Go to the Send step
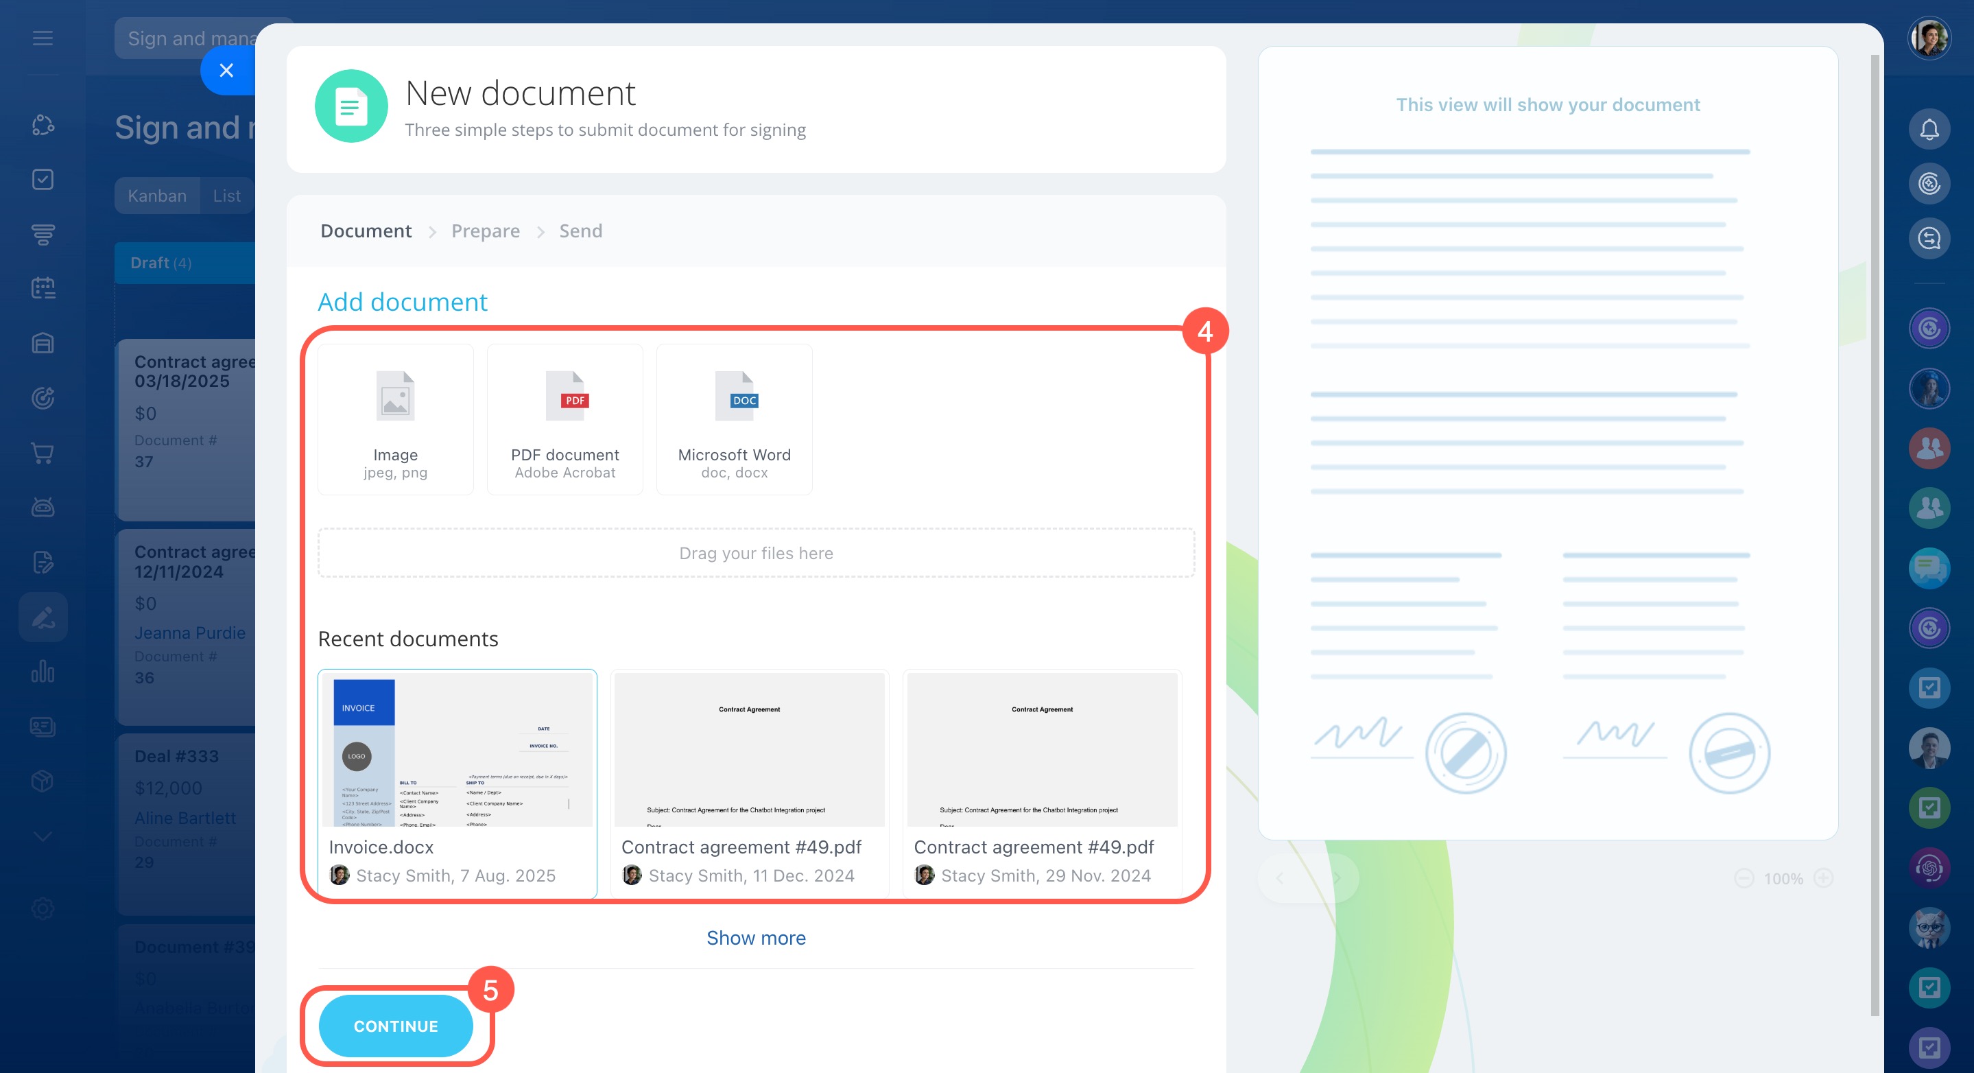The height and width of the screenshot is (1073, 1974). [x=580, y=231]
